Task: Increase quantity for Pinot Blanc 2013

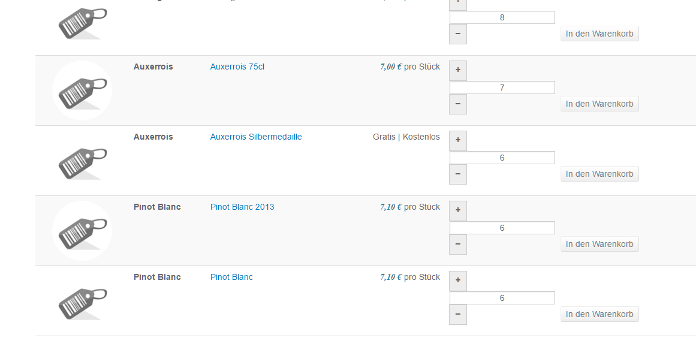Action: click(x=457, y=211)
